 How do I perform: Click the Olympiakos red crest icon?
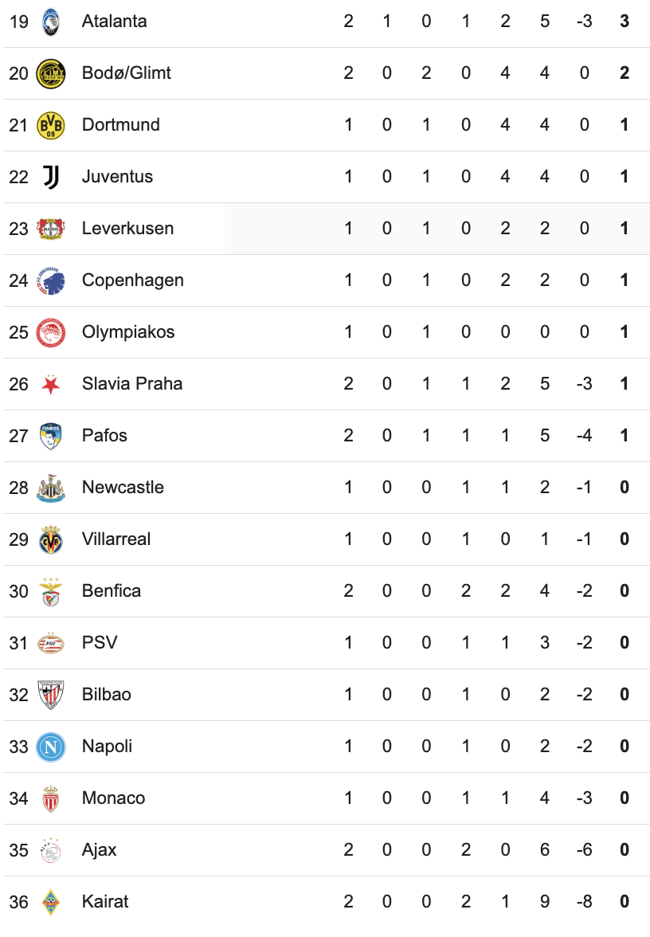(x=51, y=332)
